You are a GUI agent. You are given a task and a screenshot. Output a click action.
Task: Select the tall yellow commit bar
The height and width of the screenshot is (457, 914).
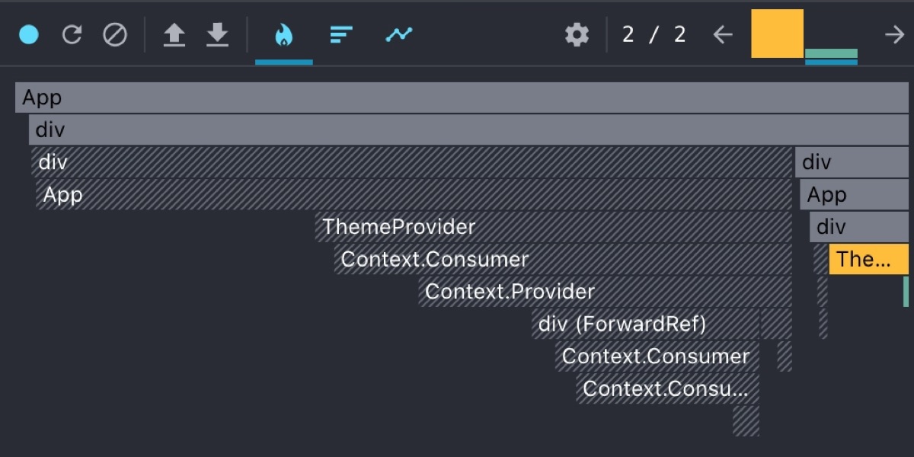(x=778, y=34)
